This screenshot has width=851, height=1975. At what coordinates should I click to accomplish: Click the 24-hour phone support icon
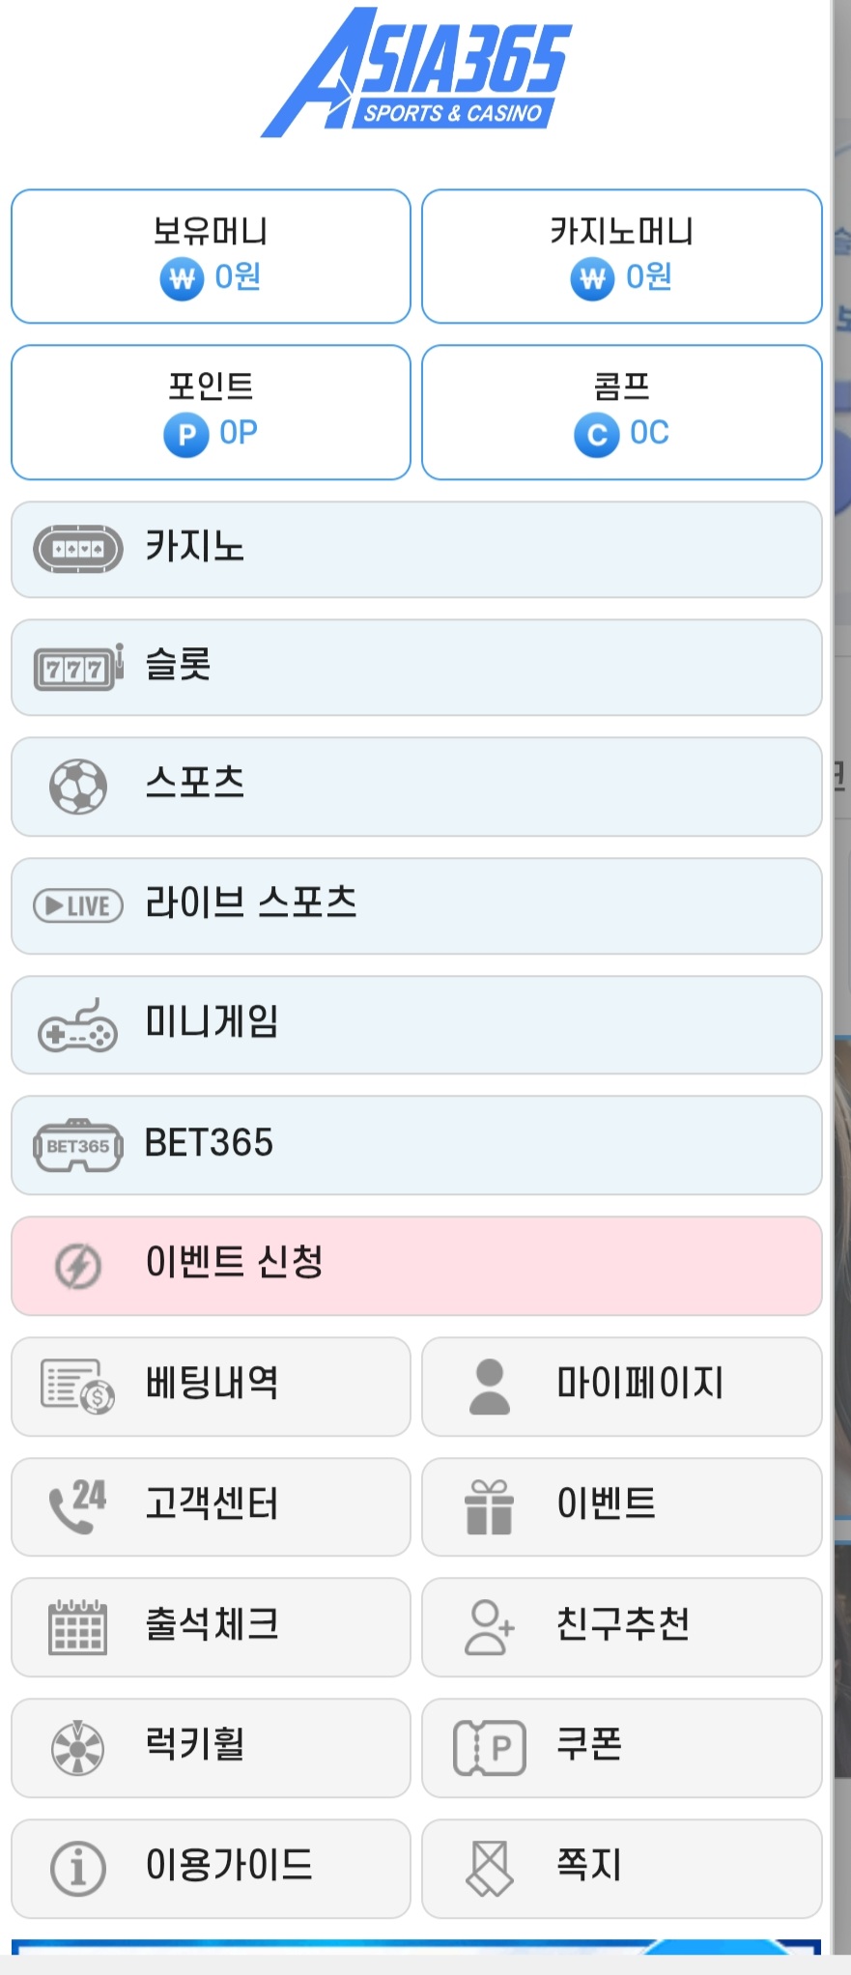[78, 1506]
